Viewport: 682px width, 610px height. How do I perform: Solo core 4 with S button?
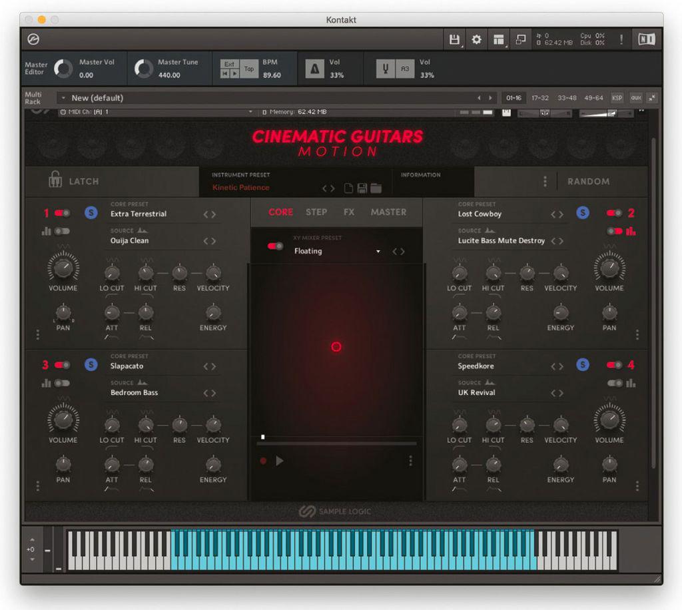[x=583, y=364]
